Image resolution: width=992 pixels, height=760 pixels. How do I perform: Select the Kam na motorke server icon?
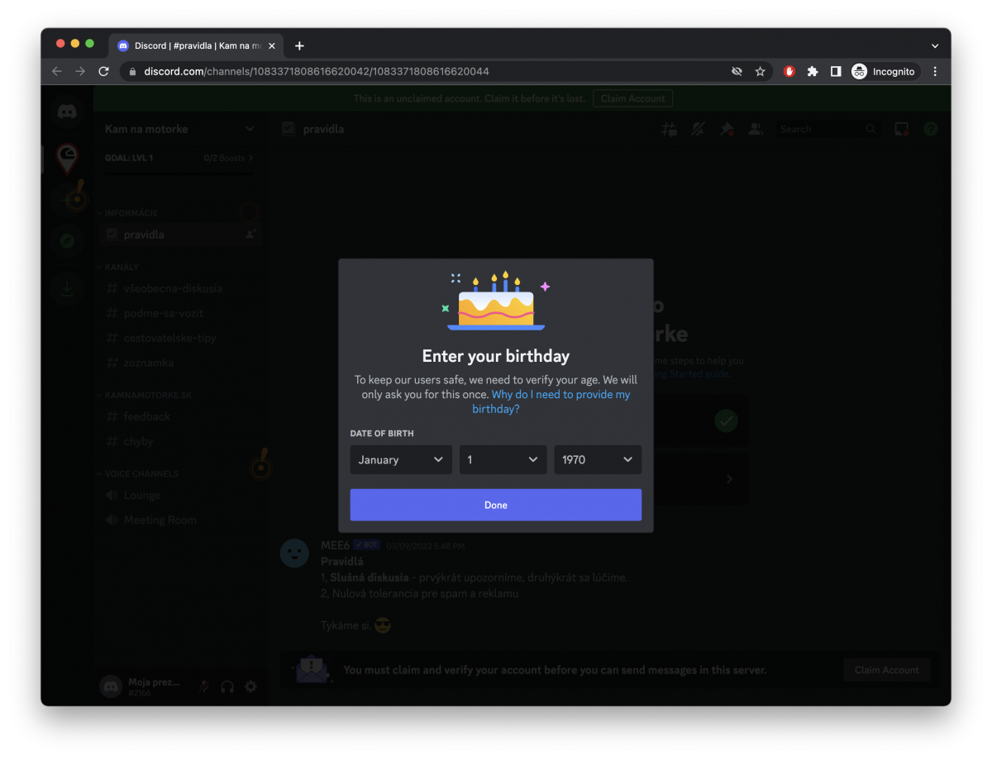68,157
